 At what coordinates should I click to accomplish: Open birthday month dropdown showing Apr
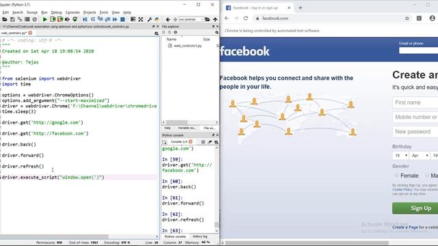(420, 155)
